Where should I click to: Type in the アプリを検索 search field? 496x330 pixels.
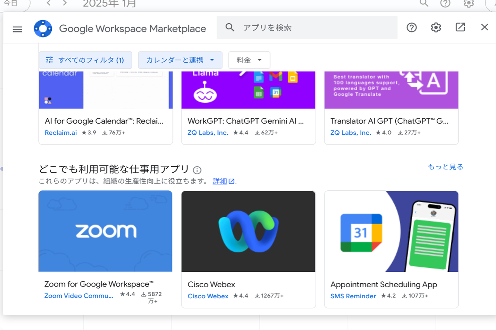[317, 28]
